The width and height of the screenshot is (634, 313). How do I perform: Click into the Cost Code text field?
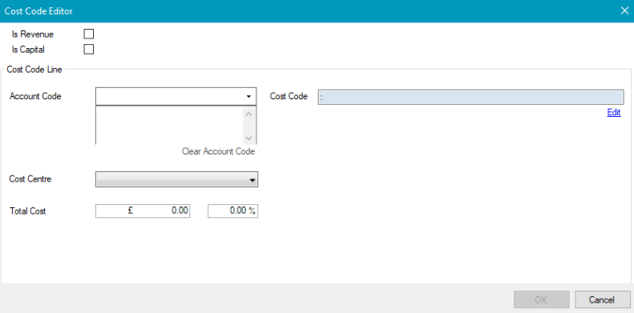[x=471, y=97]
